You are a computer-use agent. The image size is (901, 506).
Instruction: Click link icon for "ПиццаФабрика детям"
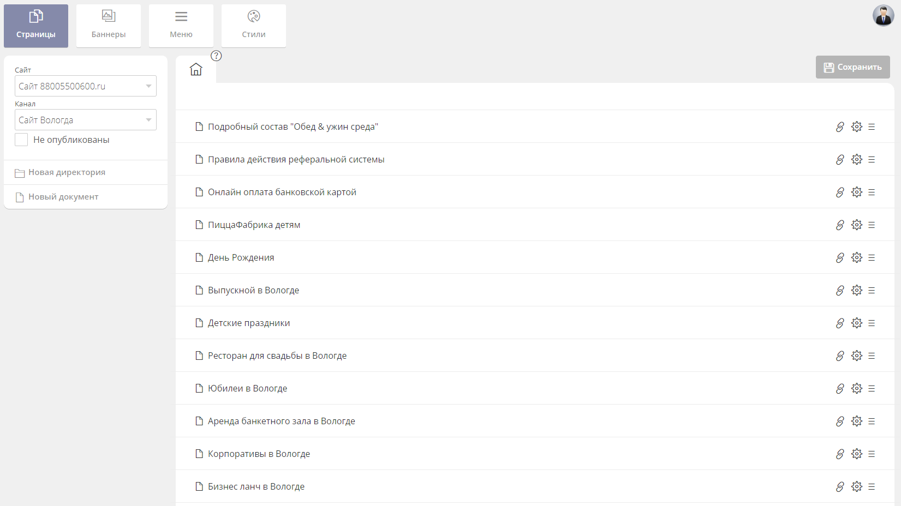tap(840, 225)
